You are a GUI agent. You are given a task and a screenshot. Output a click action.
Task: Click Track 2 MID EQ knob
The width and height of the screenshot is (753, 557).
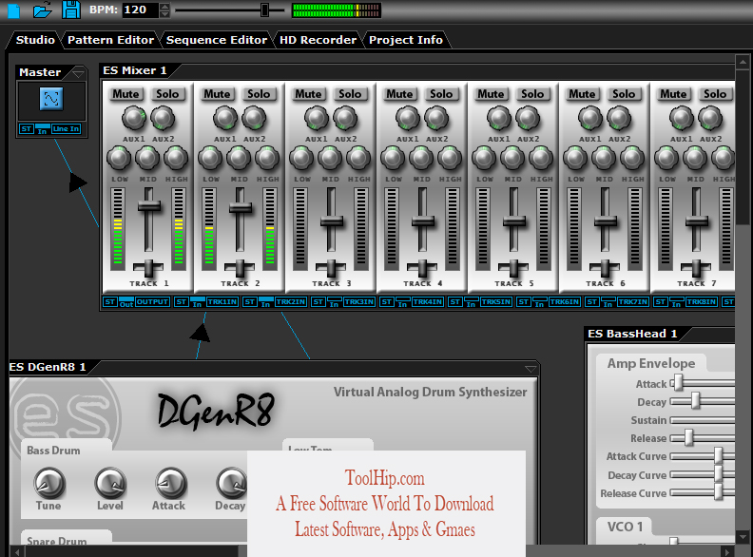[x=239, y=158]
